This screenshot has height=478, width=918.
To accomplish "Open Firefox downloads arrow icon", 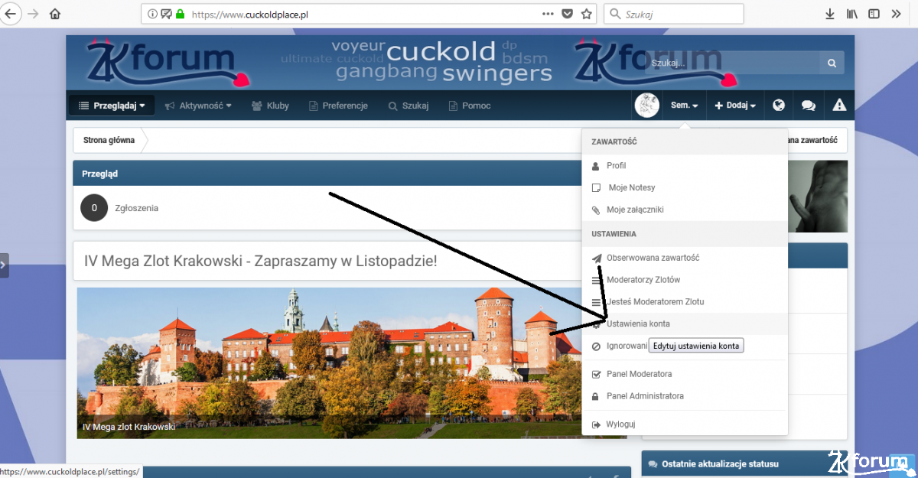I will coord(830,14).
